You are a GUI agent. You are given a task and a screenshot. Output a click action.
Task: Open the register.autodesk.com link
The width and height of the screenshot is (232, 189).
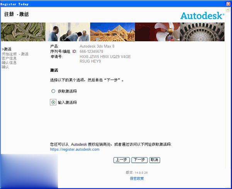[x=75, y=149]
